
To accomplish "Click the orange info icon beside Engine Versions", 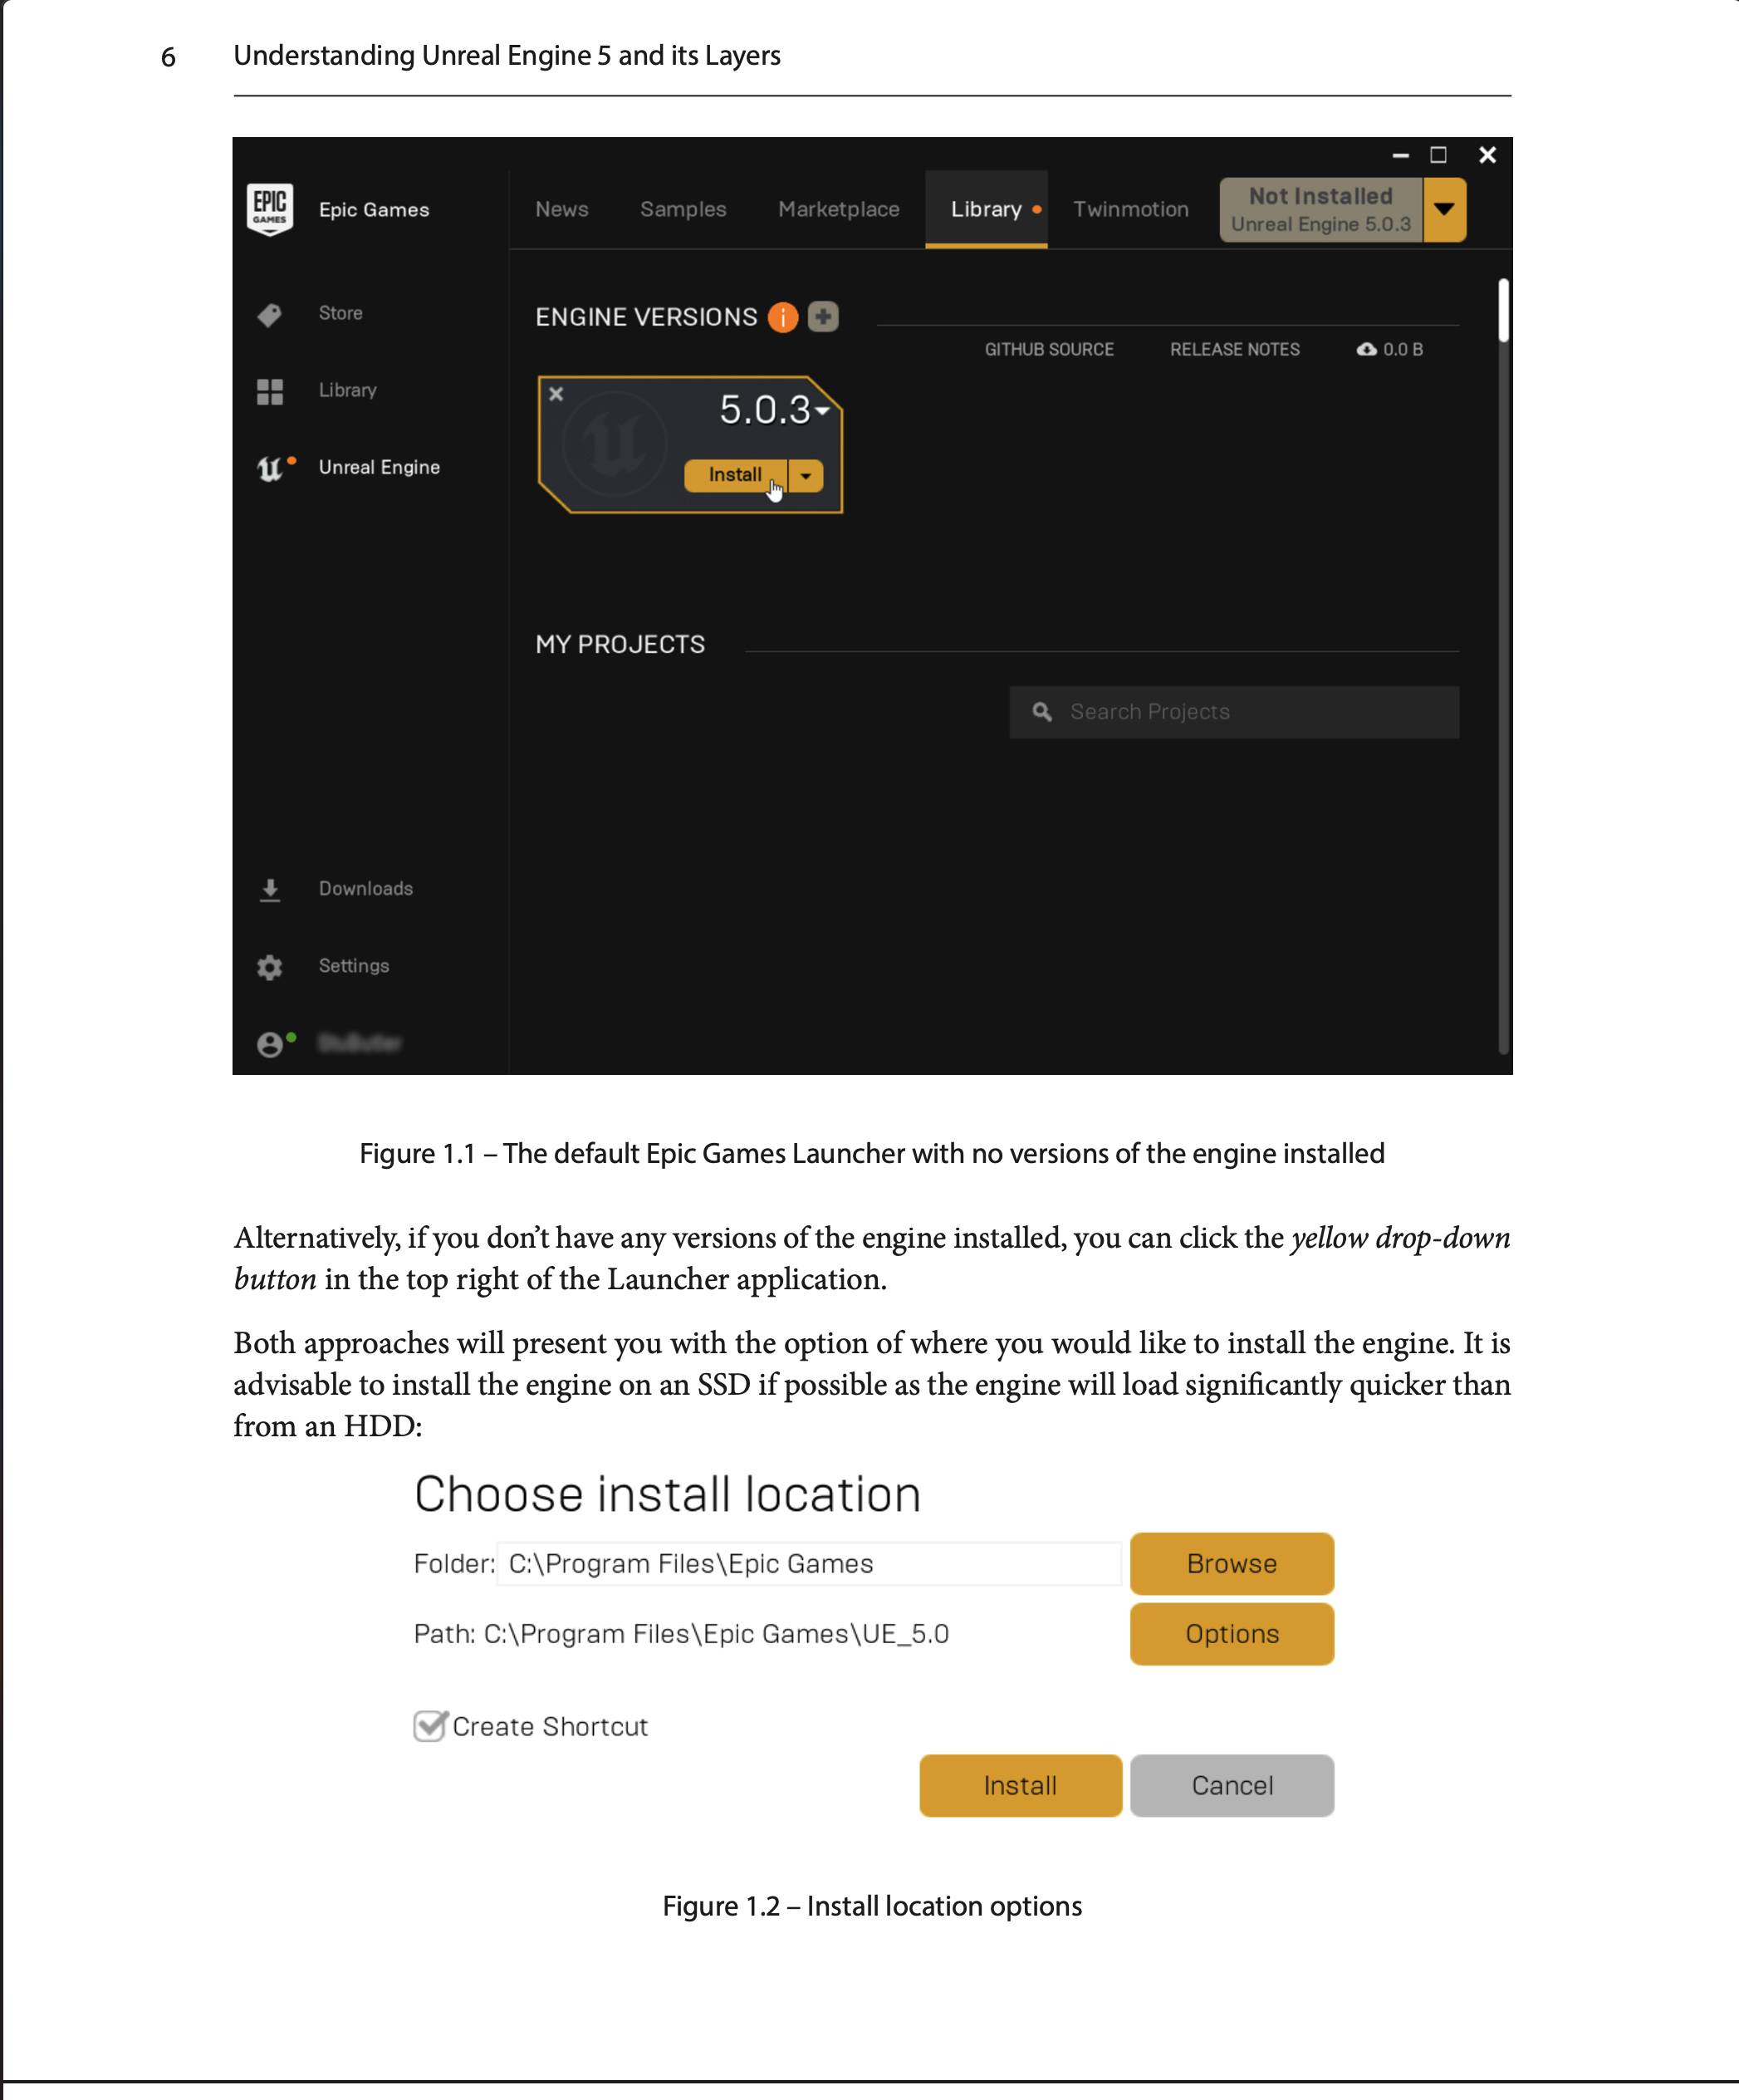I will pyautogui.click(x=783, y=317).
